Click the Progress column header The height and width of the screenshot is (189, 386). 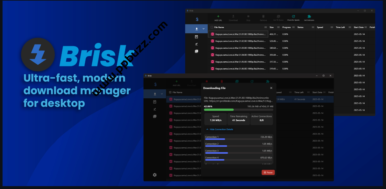tap(286, 27)
